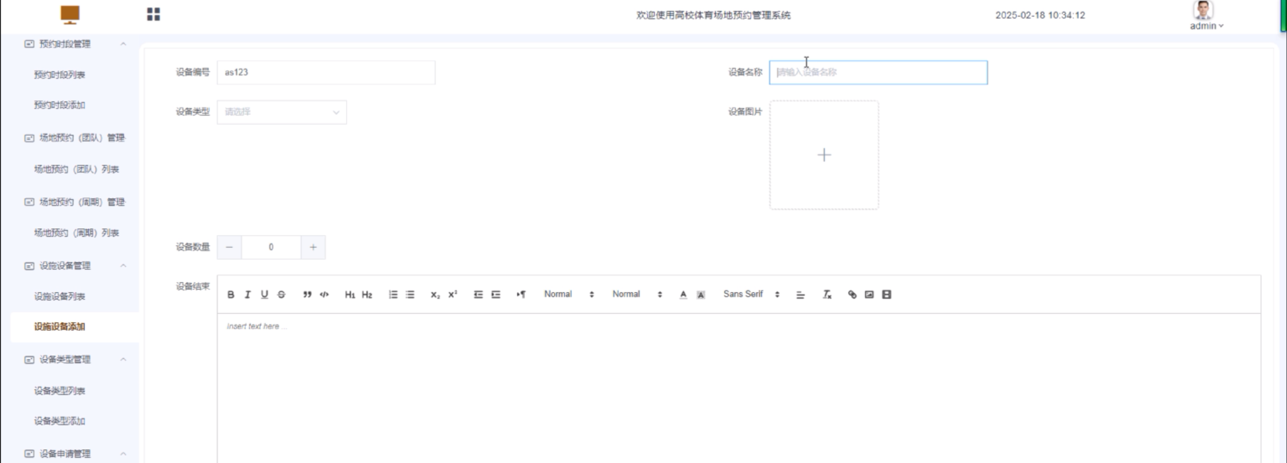Image resolution: width=1287 pixels, height=463 pixels.
Task: Apply strikethrough formatting
Action: [x=281, y=294]
